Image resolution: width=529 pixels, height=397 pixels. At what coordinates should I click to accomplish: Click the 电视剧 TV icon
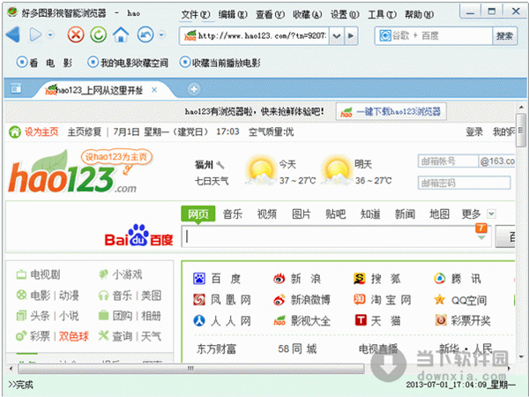21,274
